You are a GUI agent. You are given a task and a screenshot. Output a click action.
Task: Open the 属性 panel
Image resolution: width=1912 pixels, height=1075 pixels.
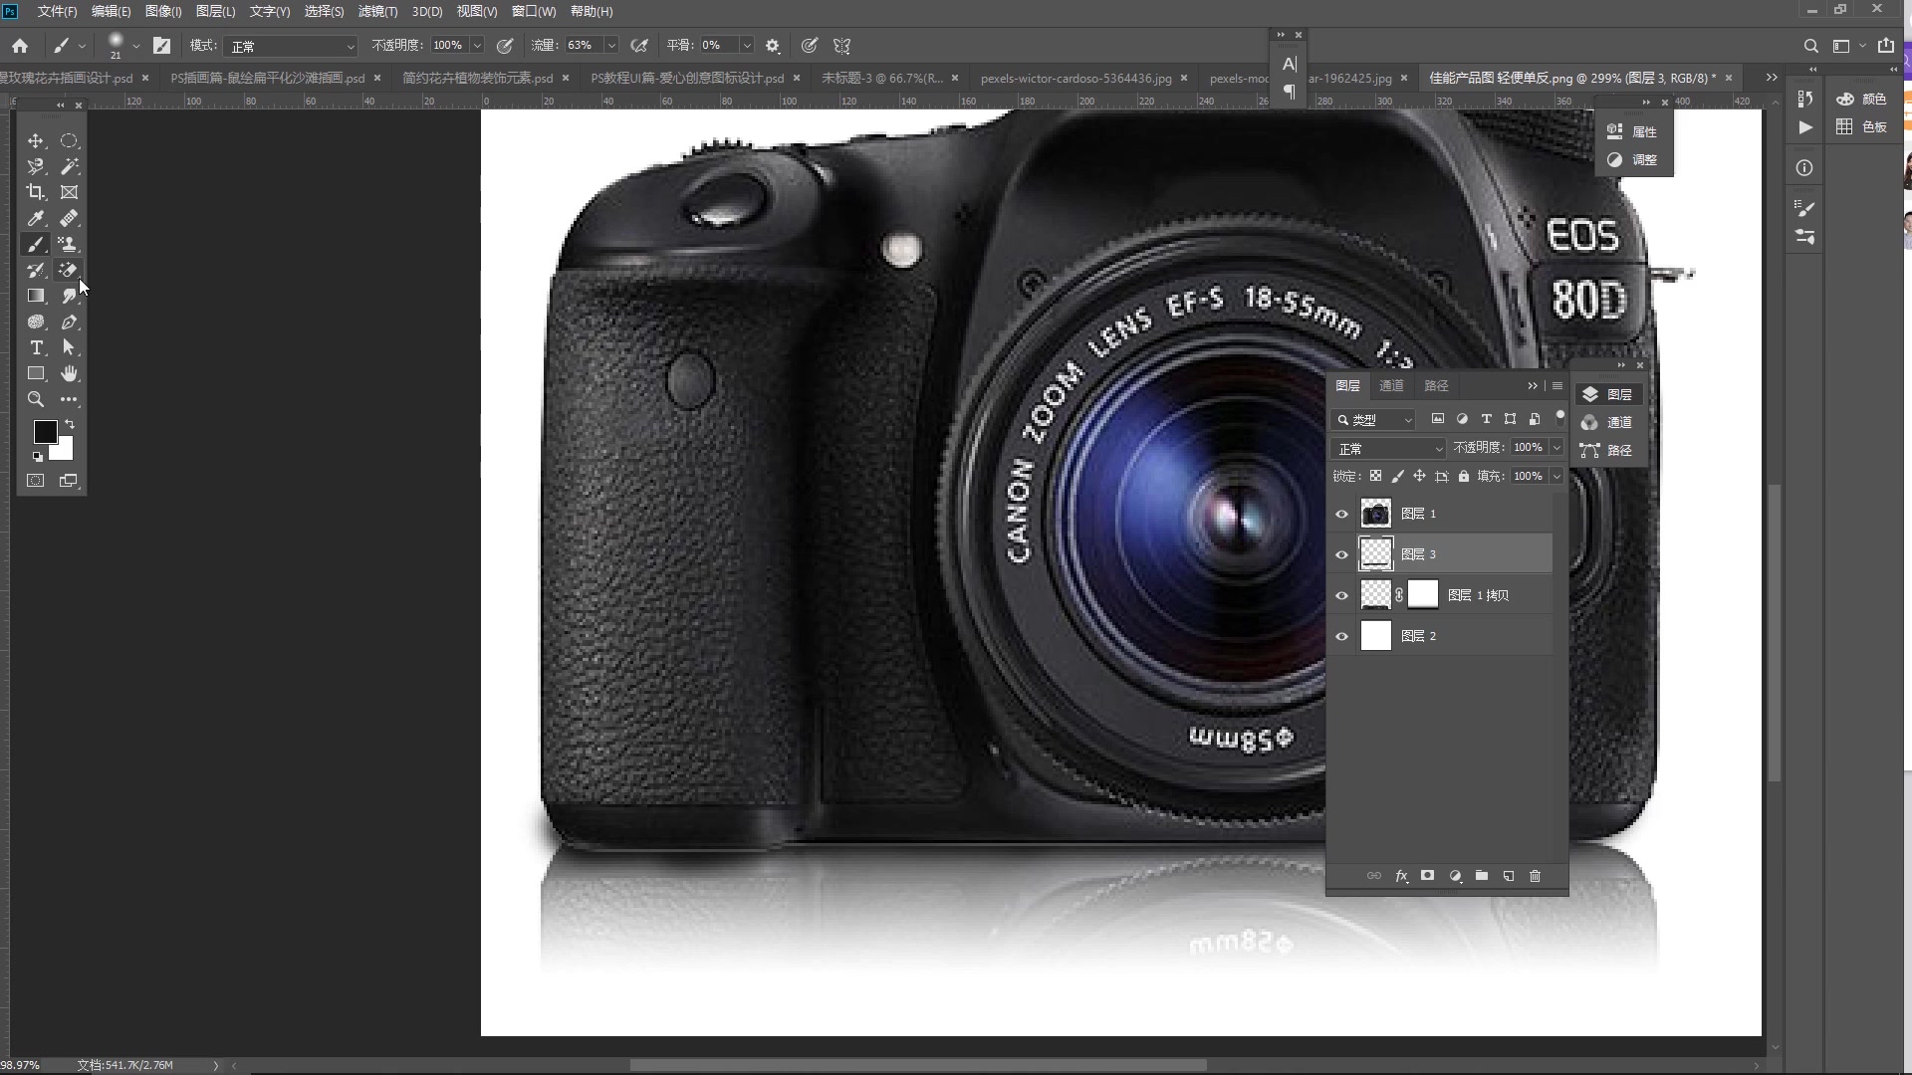[1633, 131]
